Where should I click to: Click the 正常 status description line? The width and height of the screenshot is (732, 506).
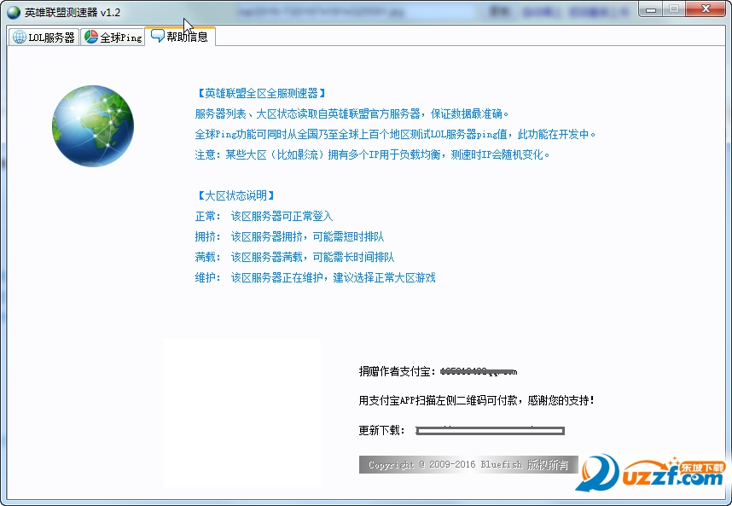click(x=264, y=216)
